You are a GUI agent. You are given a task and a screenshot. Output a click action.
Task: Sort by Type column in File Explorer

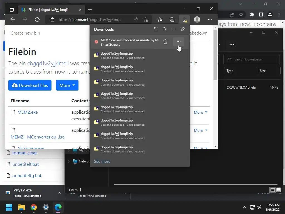pyautogui.click(x=230, y=71)
